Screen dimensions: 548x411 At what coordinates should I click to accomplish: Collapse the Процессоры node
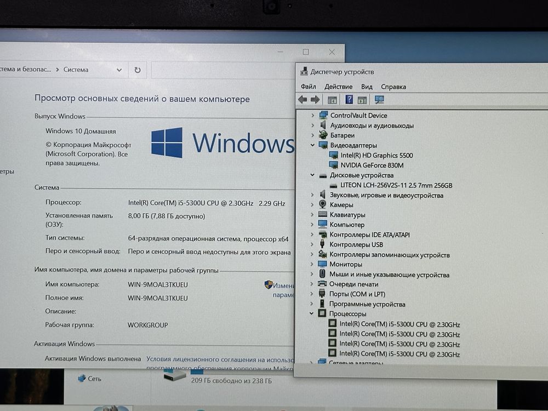(311, 313)
